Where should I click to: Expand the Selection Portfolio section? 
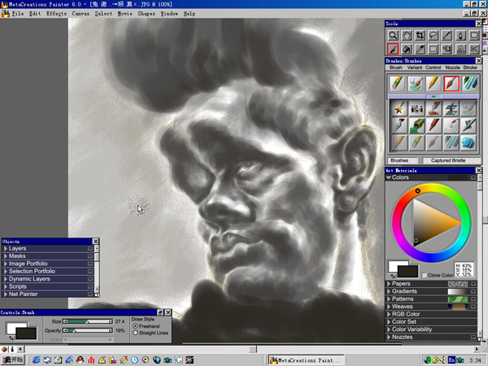pos(6,271)
